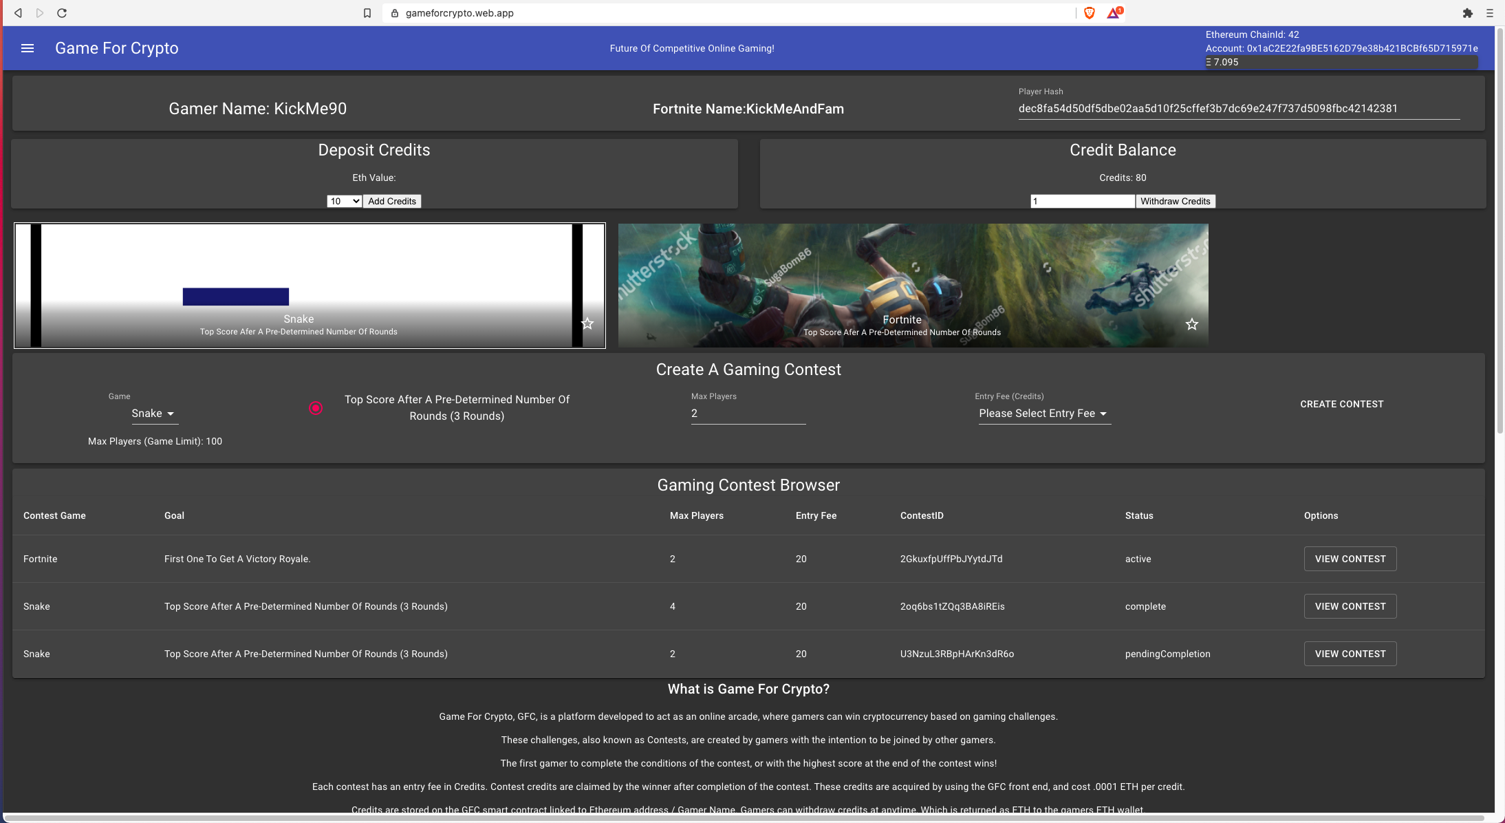Favorite the Snake game with star icon
Viewport: 1505px width, 823px height.
[x=587, y=323]
